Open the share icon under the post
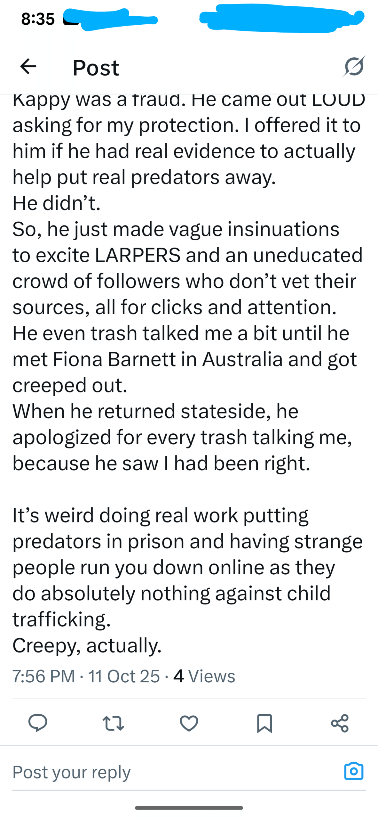Screen dimensions: 378x820 [340, 723]
